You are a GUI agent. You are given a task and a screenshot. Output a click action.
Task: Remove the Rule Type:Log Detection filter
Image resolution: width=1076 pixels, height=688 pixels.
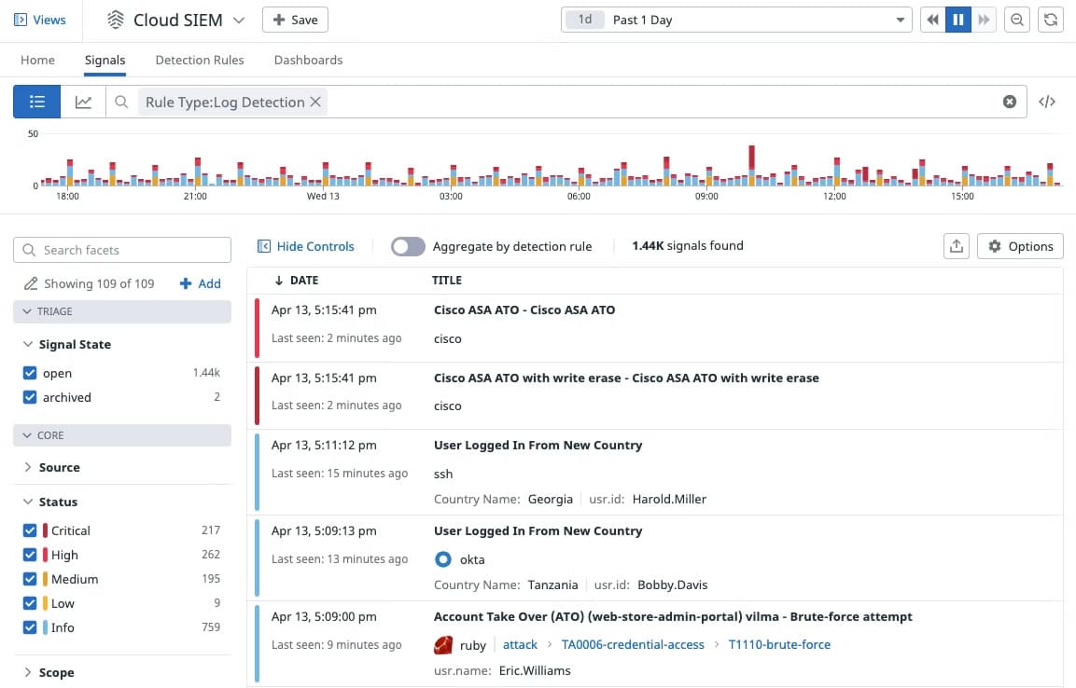click(315, 102)
